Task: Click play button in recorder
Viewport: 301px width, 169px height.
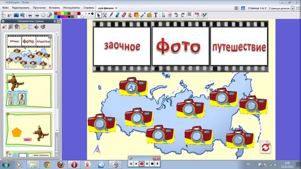Action: (158, 164)
